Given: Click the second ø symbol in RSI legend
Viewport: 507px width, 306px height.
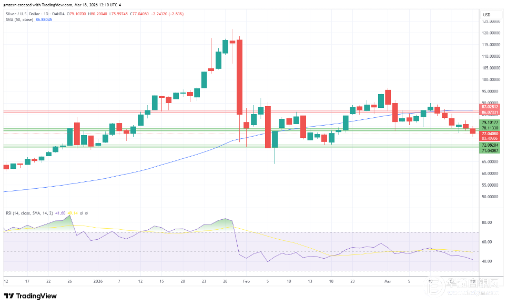Looking at the screenshot, I should 86,213.
